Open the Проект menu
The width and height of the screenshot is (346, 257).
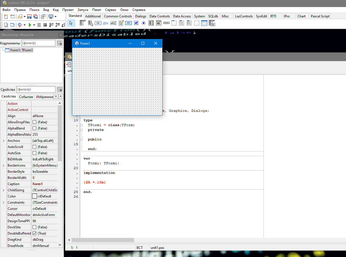coord(68,10)
